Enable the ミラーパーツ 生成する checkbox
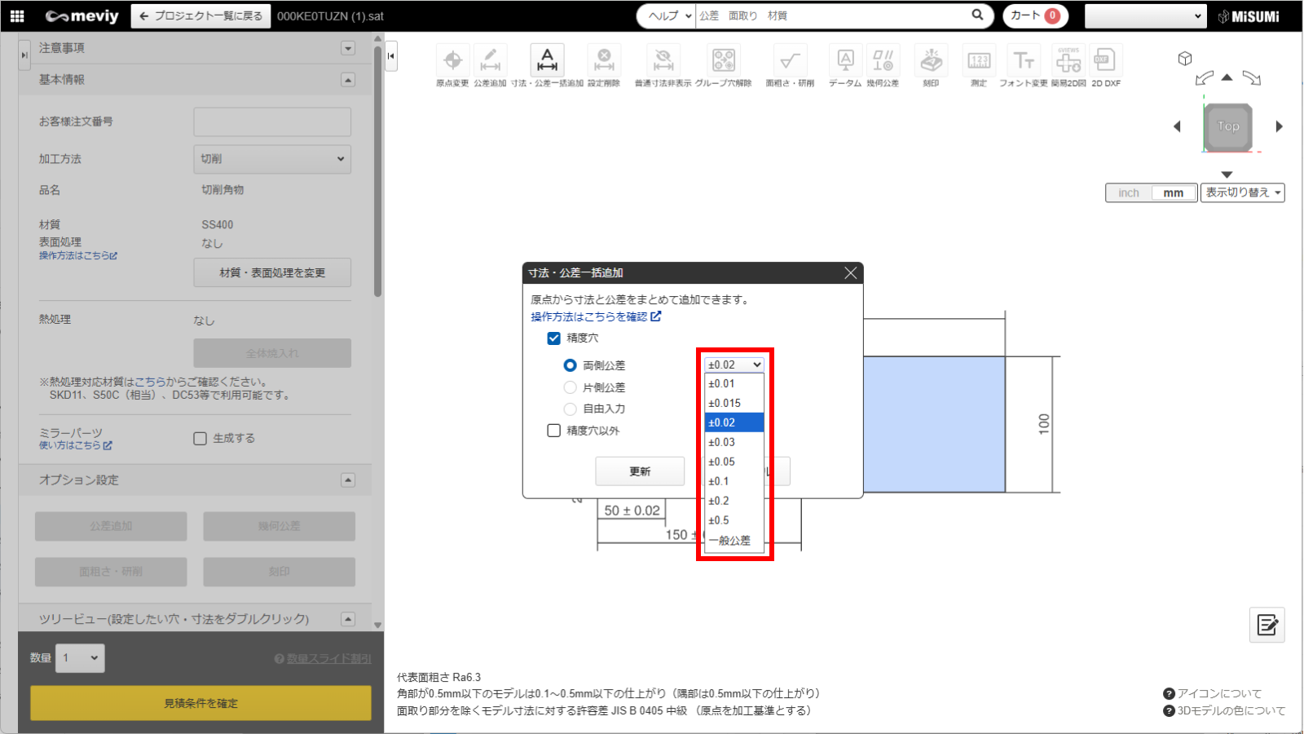This screenshot has height=734, width=1304. tap(200, 439)
